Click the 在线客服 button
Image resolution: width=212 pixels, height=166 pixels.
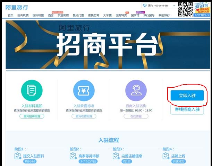(x=136, y=116)
